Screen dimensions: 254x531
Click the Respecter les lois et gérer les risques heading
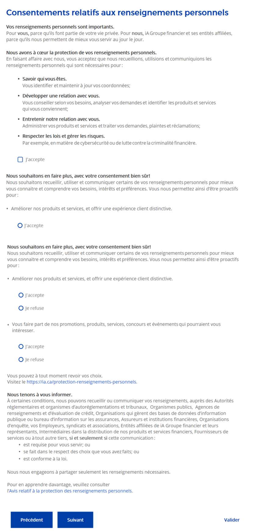click(64, 136)
